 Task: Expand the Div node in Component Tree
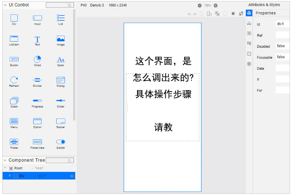[x=10, y=176]
